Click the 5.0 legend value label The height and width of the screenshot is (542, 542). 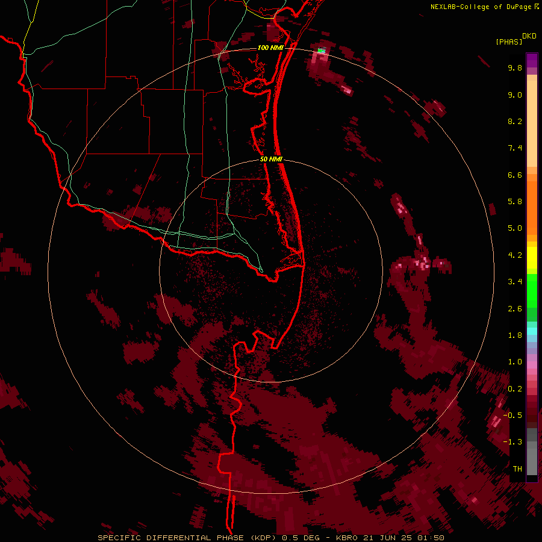pos(515,228)
